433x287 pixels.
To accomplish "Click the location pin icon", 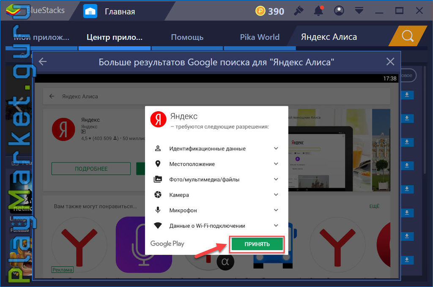I will click(x=158, y=164).
